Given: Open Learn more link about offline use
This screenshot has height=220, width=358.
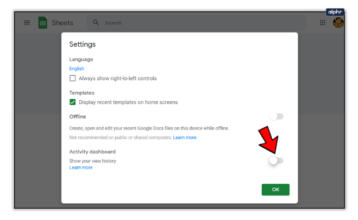Looking at the screenshot, I should tap(185, 138).
